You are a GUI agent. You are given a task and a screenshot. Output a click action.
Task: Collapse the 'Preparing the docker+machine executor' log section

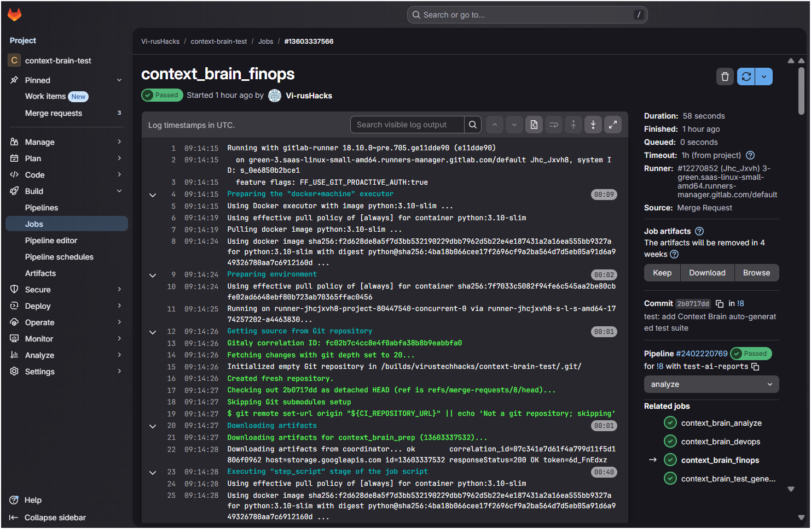point(153,195)
